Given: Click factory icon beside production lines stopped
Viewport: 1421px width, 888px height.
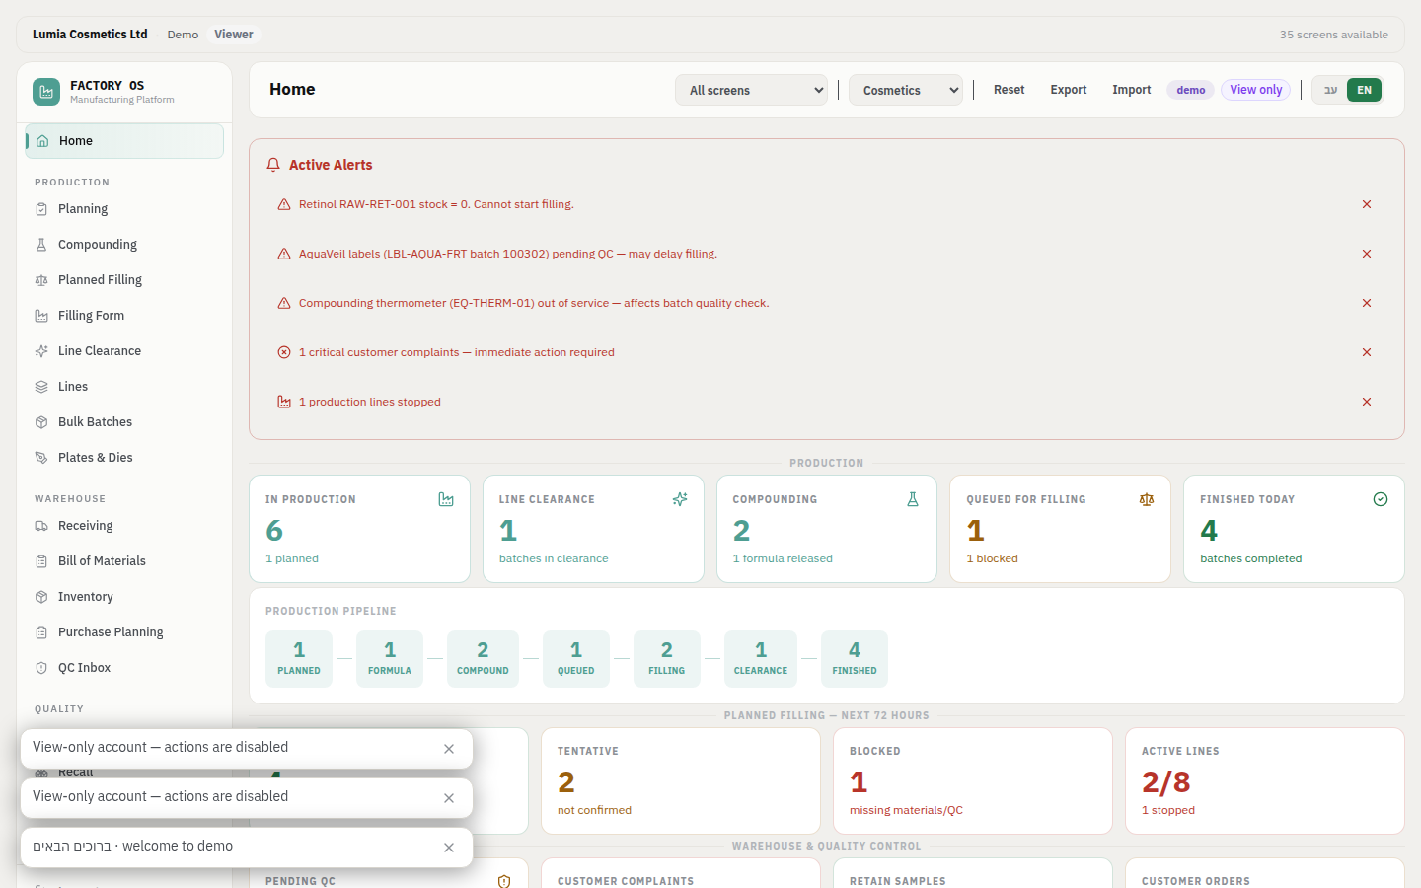Looking at the screenshot, I should [284, 402].
